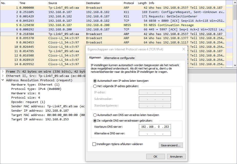The height and width of the screenshot is (164, 237).
Task: Select the Target MAC address line
Action: (x=48, y=115)
